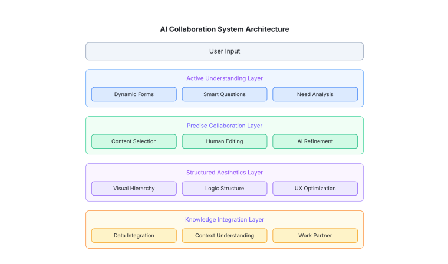The height and width of the screenshot is (264, 448).
Task: Click the User Input box
Action: (224, 51)
